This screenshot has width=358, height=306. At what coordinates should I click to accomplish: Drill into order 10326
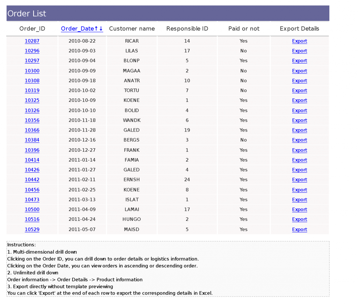click(x=32, y=111)
